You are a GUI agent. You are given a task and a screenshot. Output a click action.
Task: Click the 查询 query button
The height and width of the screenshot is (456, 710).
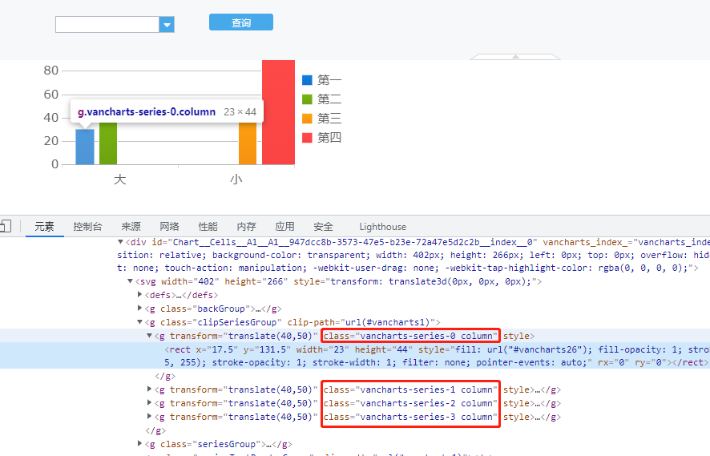coord(241,22)
